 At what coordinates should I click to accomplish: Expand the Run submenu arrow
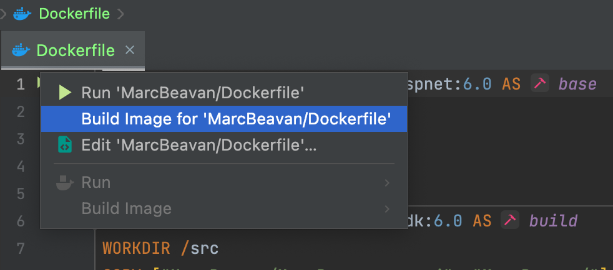point(387,183)
